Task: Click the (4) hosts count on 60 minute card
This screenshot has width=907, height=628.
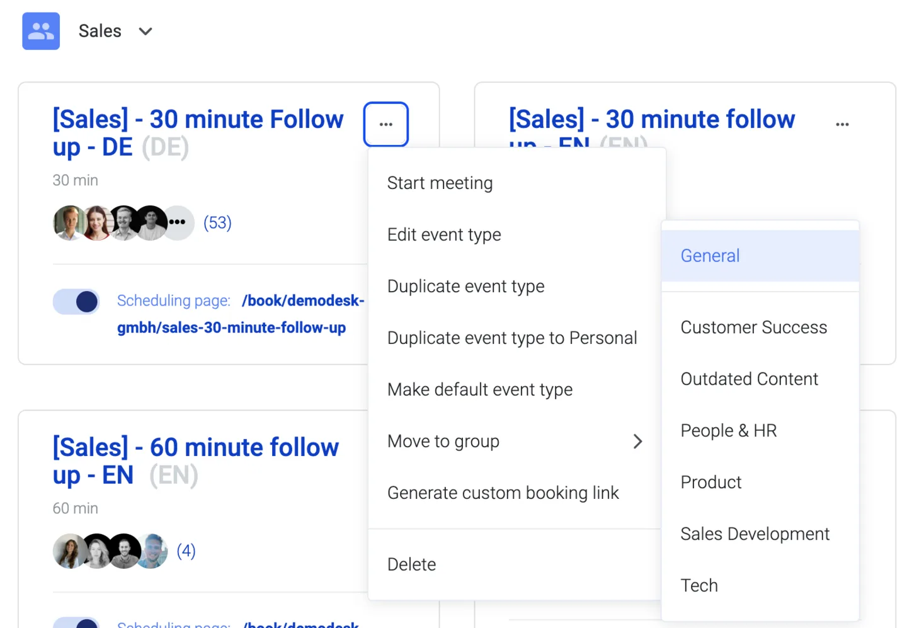Action: coord(186,551)
